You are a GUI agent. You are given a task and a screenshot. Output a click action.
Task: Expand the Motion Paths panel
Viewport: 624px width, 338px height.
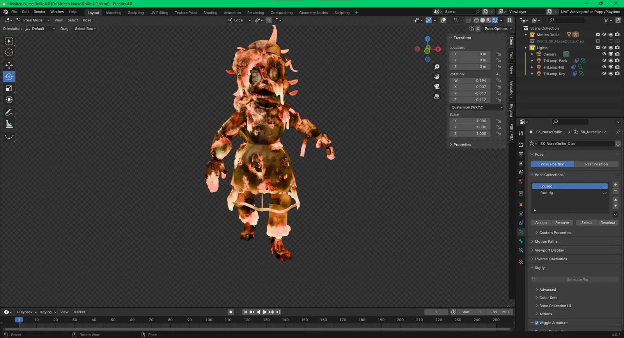(546, 242)
